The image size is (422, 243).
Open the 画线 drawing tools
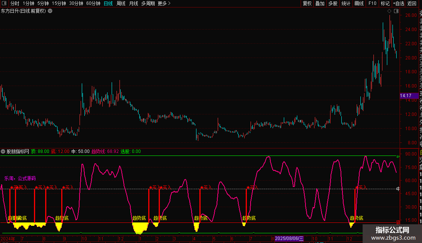(x=359, y=3)
